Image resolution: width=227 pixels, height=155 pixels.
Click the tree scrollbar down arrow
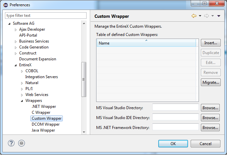84,132
